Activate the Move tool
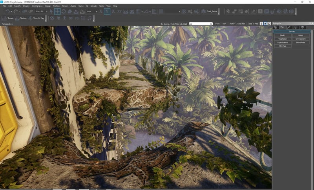The width and height of the screenshot is (314, 190). pos(57,11)
